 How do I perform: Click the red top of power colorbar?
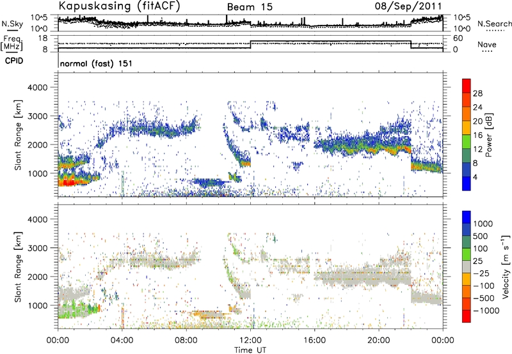click(467, 86)
